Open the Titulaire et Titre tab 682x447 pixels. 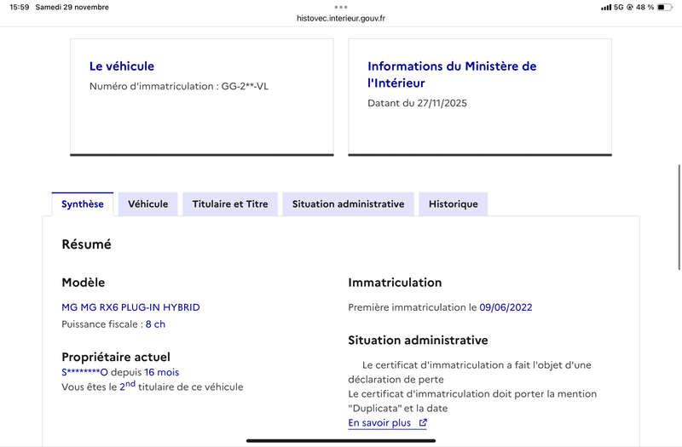click(230, 204)
